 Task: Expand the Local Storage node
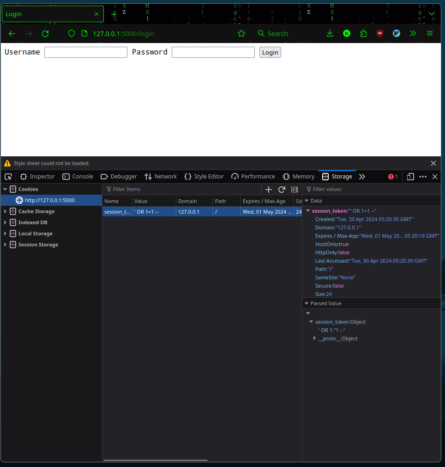[x=5, y=233]
